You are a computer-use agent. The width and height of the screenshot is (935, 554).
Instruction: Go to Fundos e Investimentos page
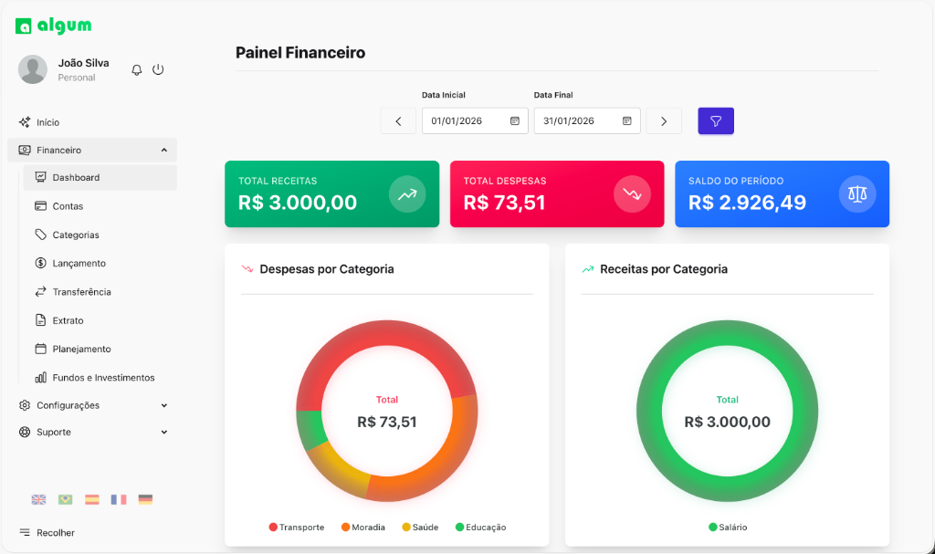coord(103,377)
